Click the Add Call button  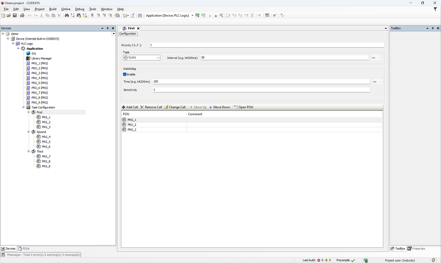130,107
